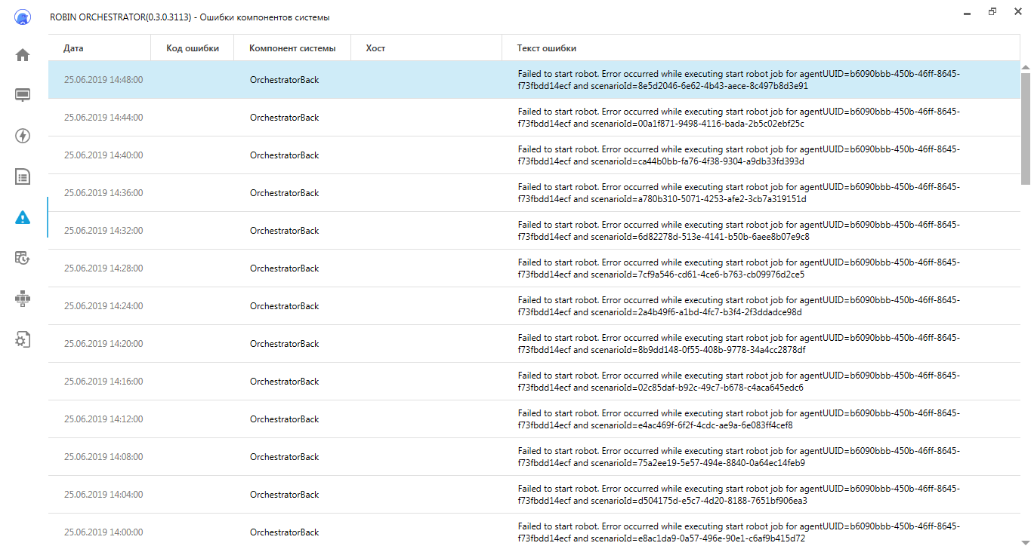Click error text with scenarioId=8e5d2046-6e62-4b43-aece-8c497b8d3e91
This screenshot has height=549, width=1031.
(739, 80)
